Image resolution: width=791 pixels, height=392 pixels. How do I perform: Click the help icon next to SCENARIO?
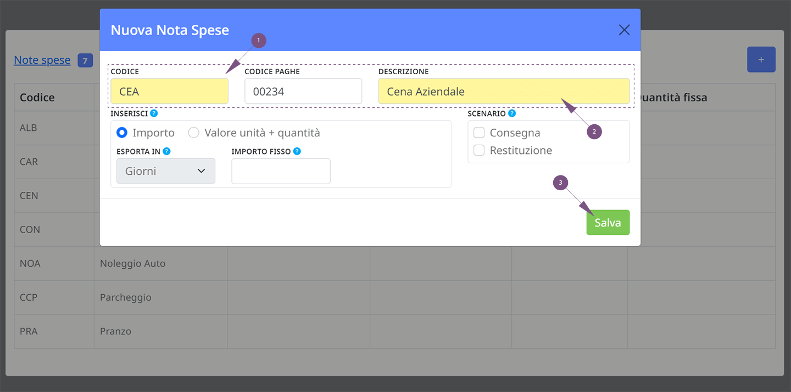click(512, 113)
